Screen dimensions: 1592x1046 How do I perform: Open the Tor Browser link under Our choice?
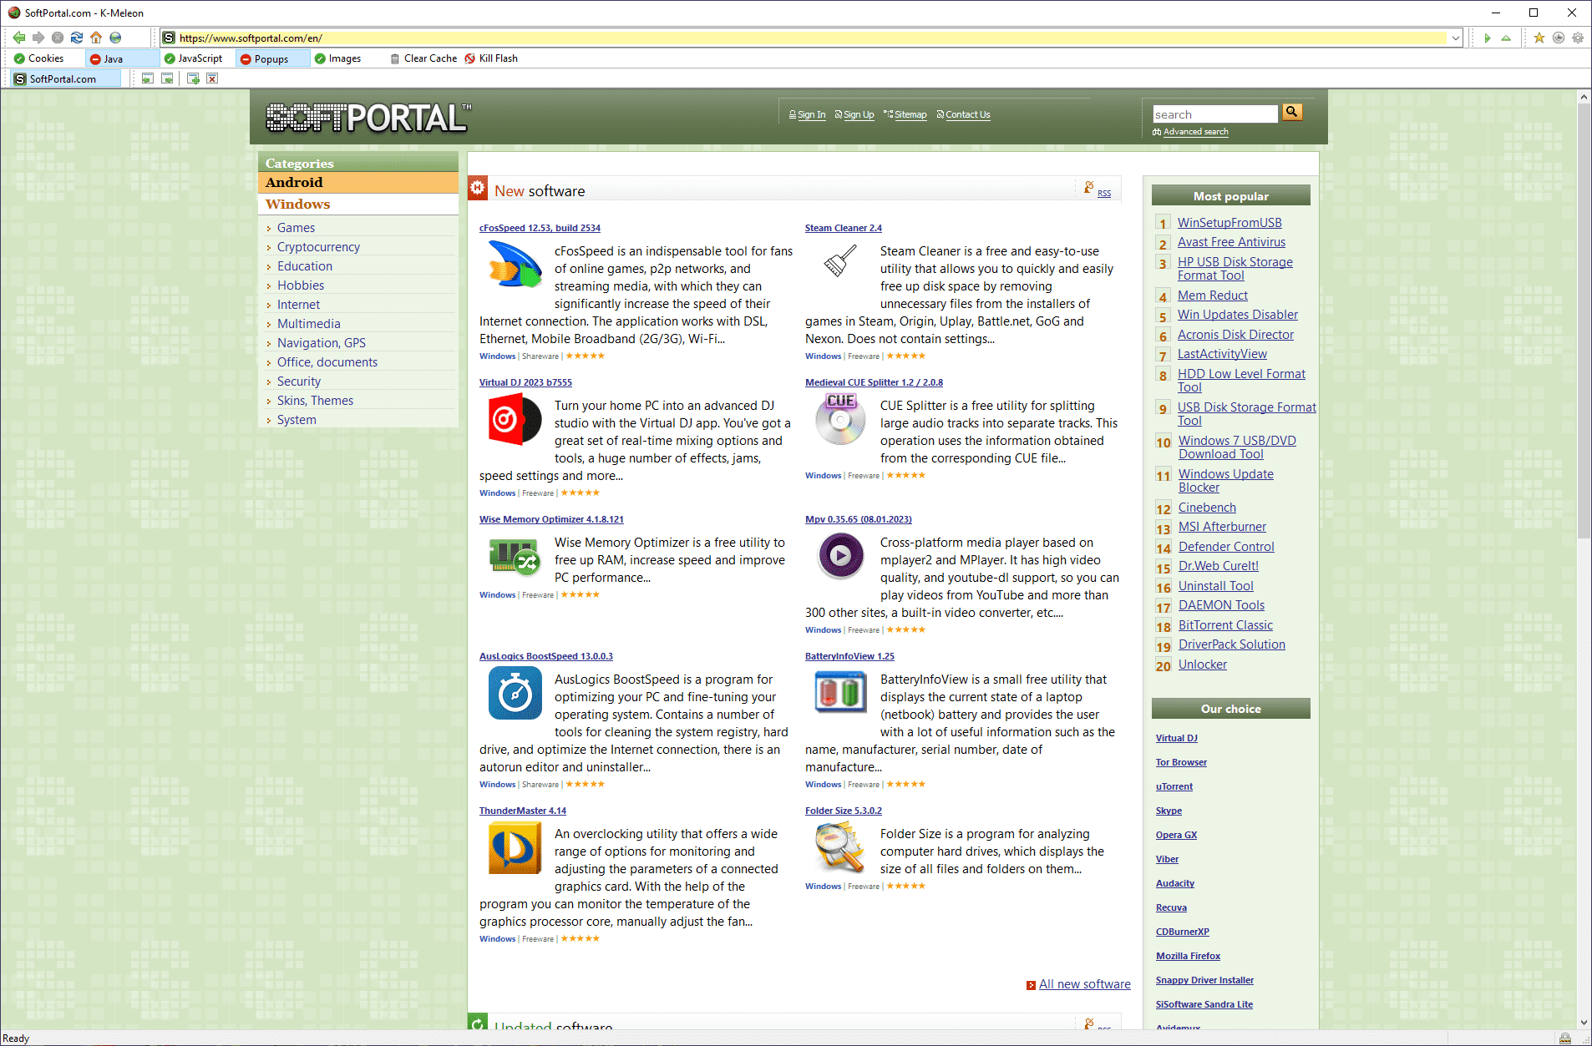coord(1181,762)
